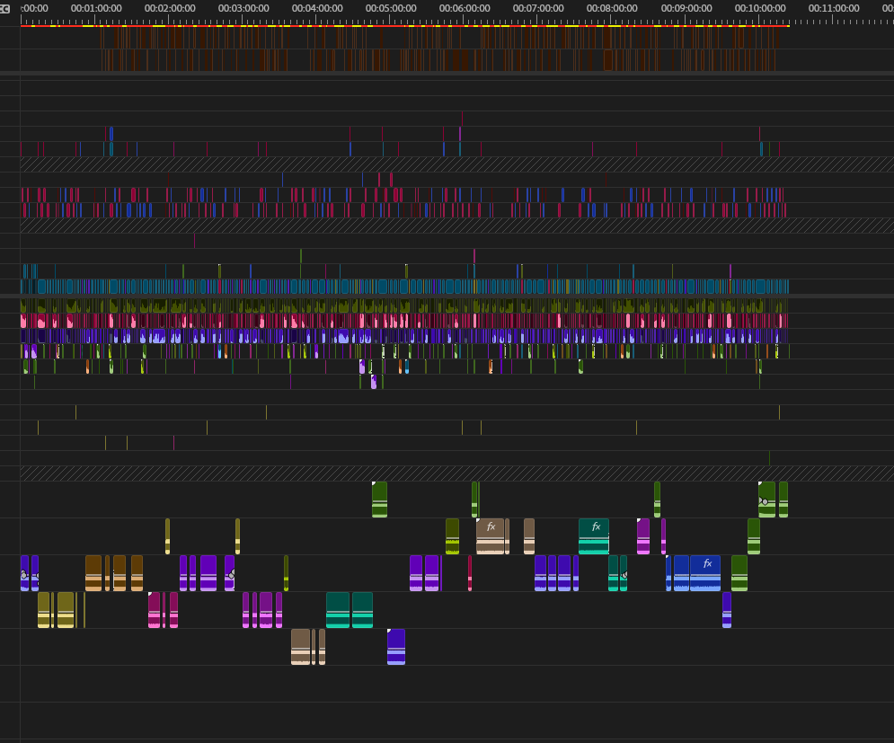
Task: Jump to the 00:02:00:00 ruler timecode
Action: [170, 9]
